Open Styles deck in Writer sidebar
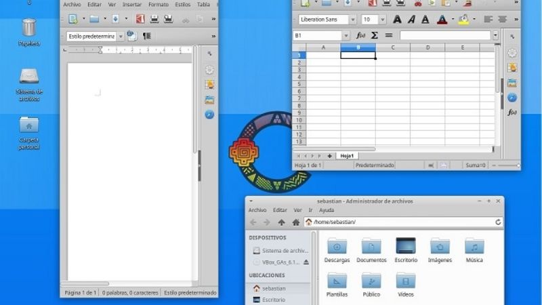The height and width of the screenshot is (305, 542). pos(209,85)
